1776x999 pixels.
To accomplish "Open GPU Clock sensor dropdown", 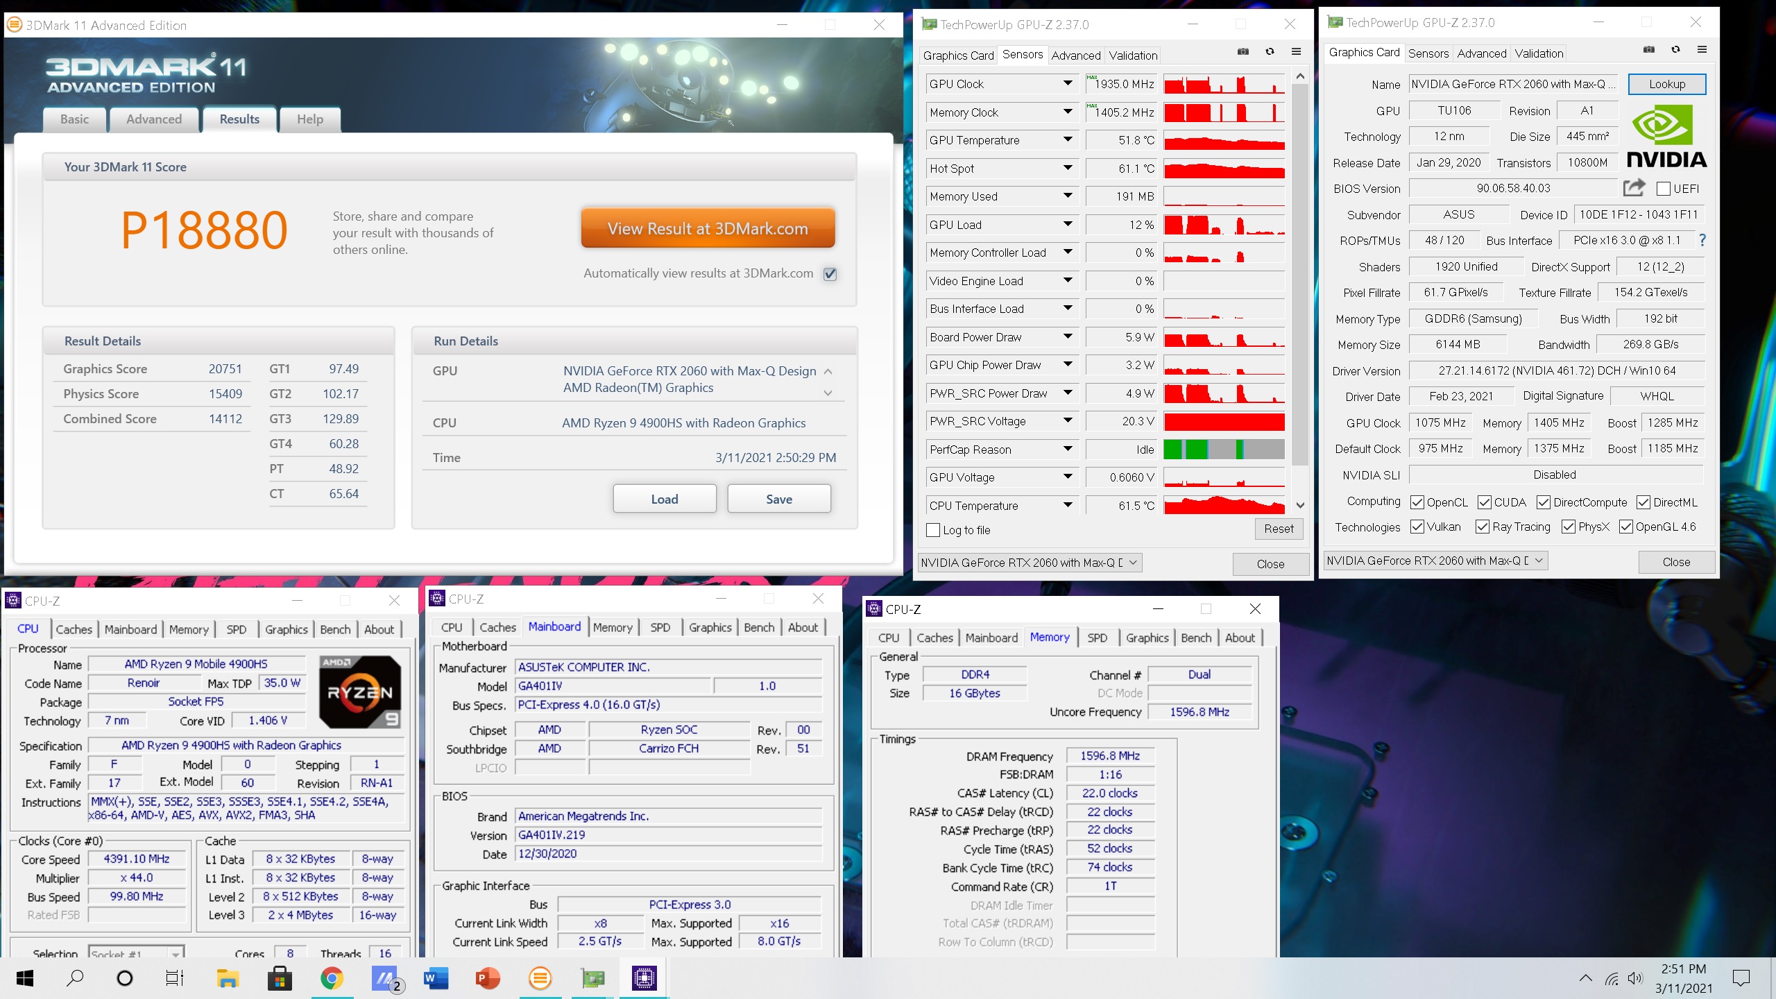I will coord(1068,84).
